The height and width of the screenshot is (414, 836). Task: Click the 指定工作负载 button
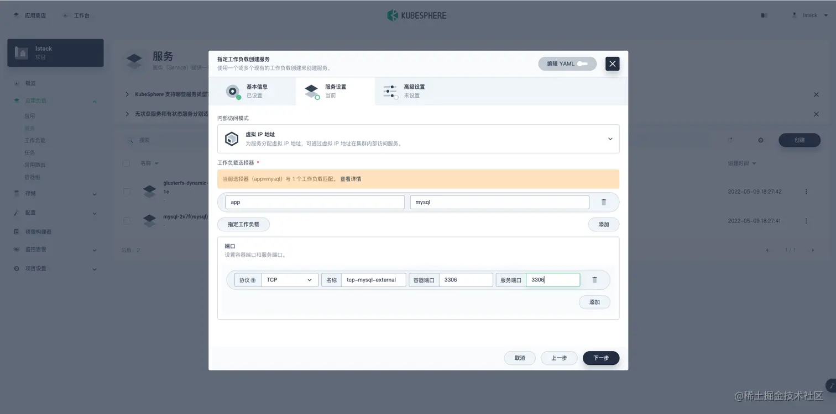click(243, 225)
